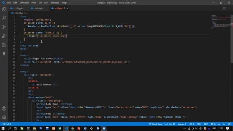Open the notifications bell in the status bar
The height and width of the screenshot is (131, 233).
[x=229, y=124]
